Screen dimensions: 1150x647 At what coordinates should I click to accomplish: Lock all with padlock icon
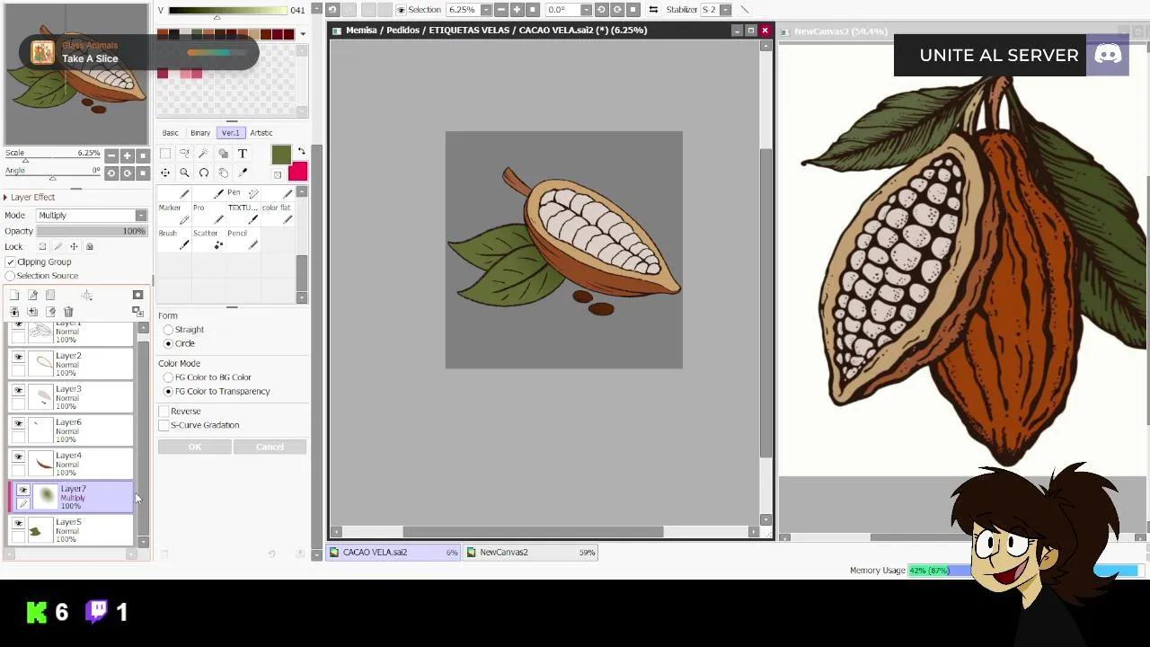[89, 246]
